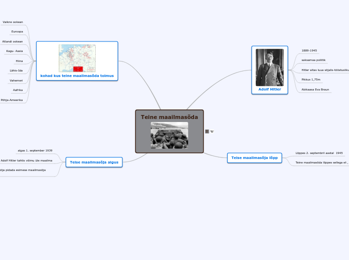The image size is (349, 260).
Task: Select the 'Hiina' subtopic
Action: coord(19,61)
